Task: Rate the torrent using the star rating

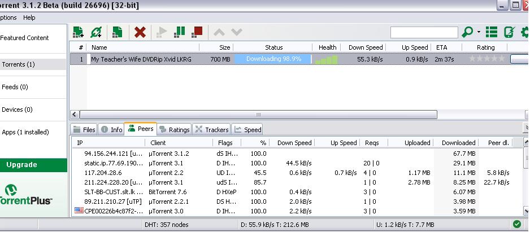Action: point(486,59)
